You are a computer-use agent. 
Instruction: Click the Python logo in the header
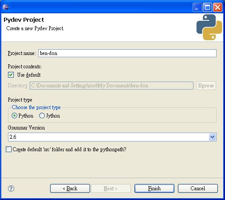(209, 27)
